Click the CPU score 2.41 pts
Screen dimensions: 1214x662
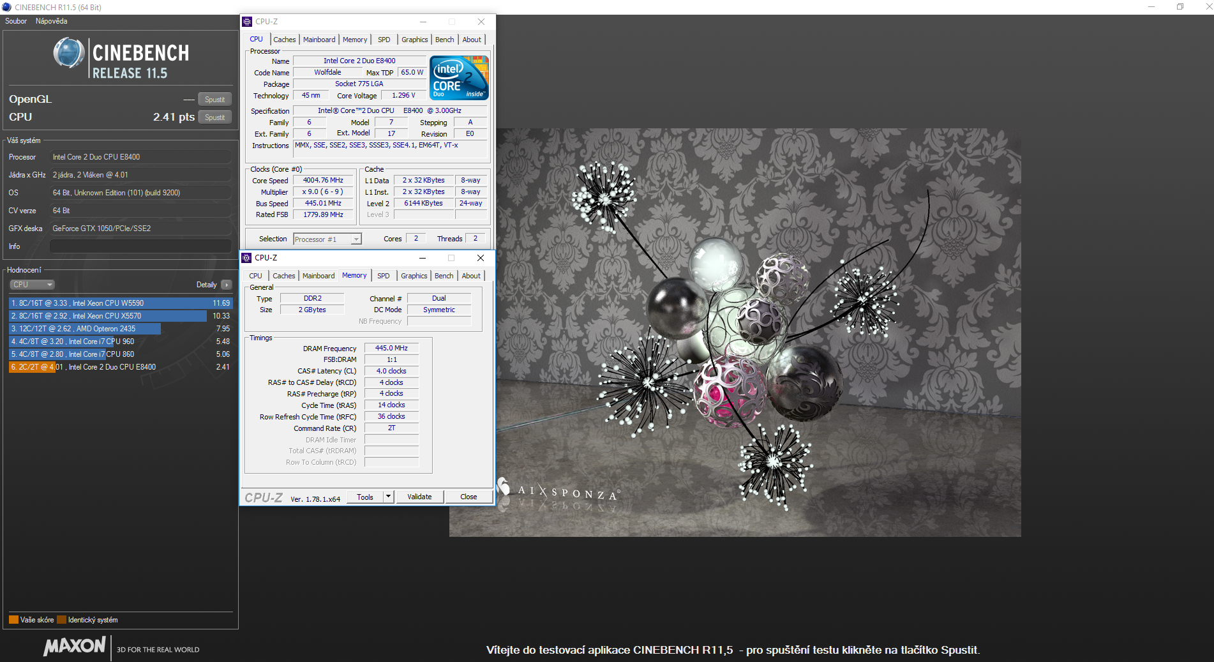(x=174, y=117)
